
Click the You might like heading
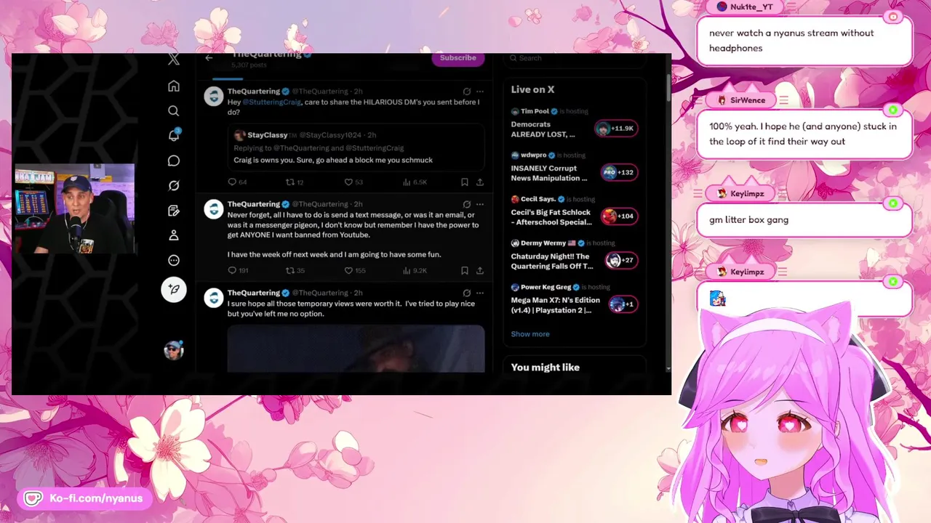click(x=546, y=368)
